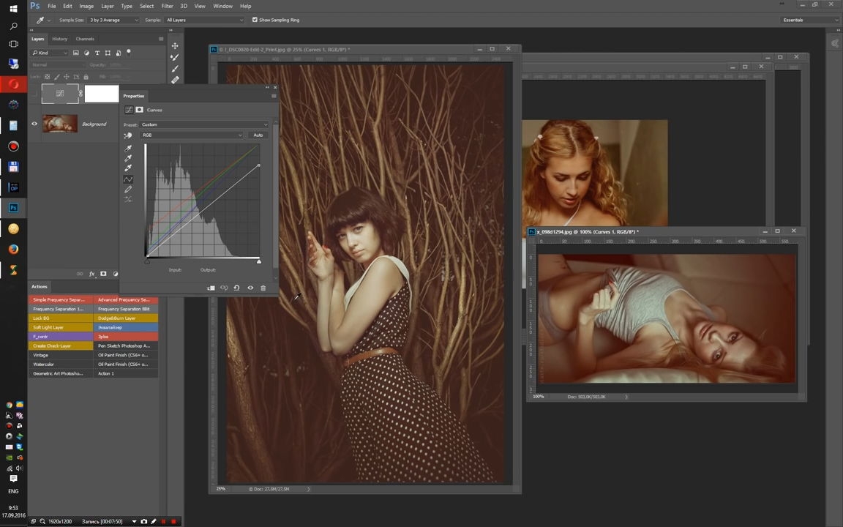Open the Properties panel menu icon
Image resolution: width=843 pixels, height=527 pixels.
pos(274,96)
